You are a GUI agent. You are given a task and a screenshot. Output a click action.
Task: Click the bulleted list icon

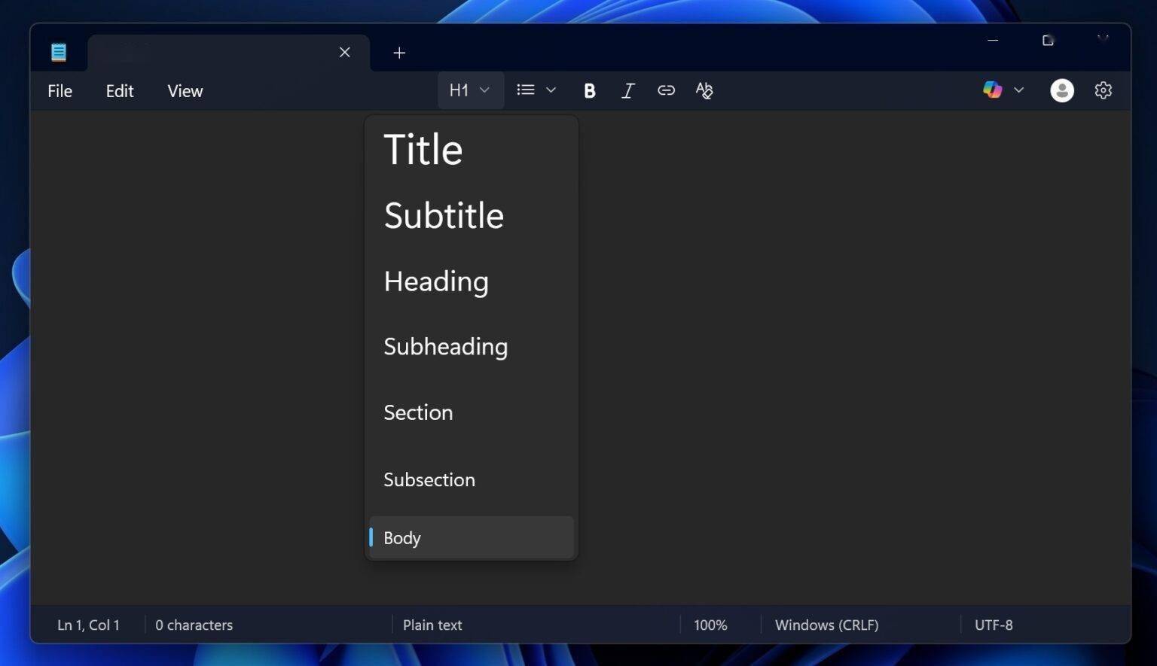pos(526,90)
